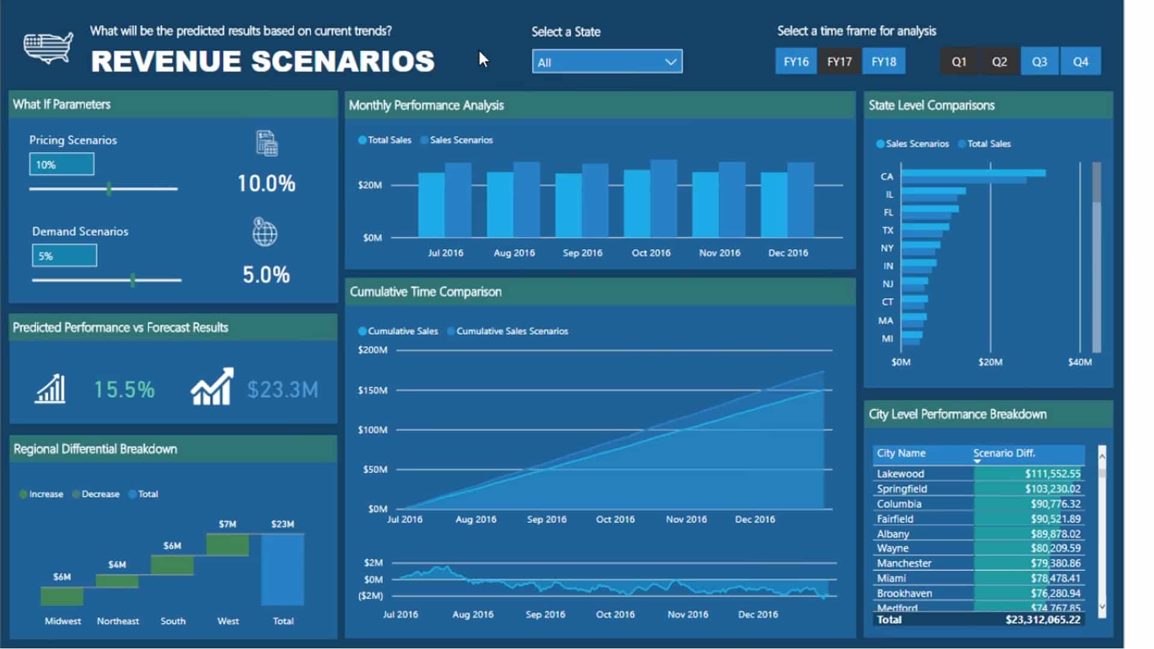Viewport: 1154px width, 649px height.
Task: Click the TX state bar
Action: click(925, 230)
